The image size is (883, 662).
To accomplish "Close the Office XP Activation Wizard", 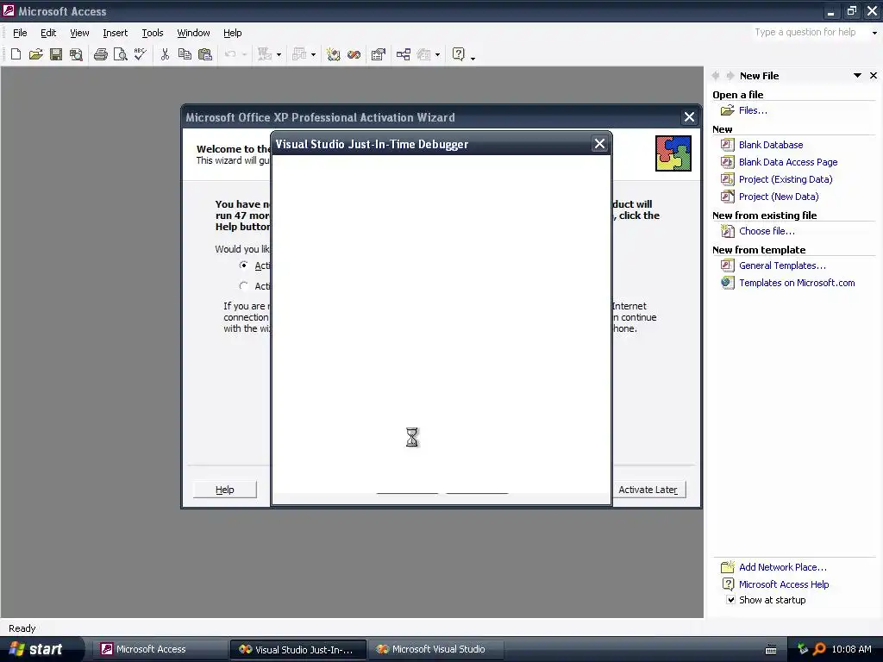I will tap(689, 117).
